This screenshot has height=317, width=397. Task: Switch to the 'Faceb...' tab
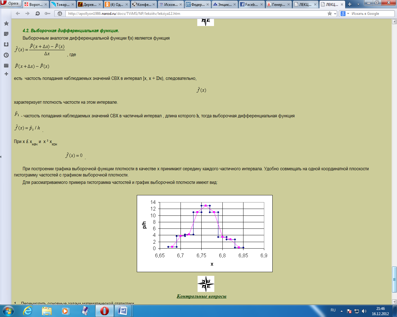pyautogui.click(x=252, y=5)
